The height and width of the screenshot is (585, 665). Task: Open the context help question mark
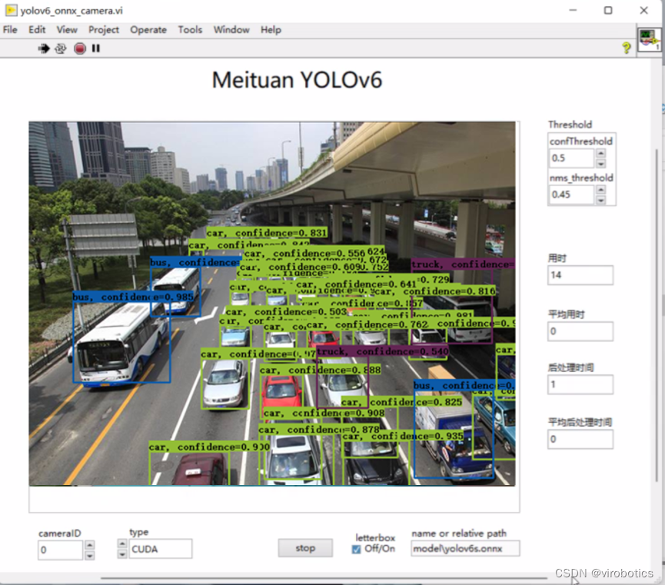coord(627,48)
